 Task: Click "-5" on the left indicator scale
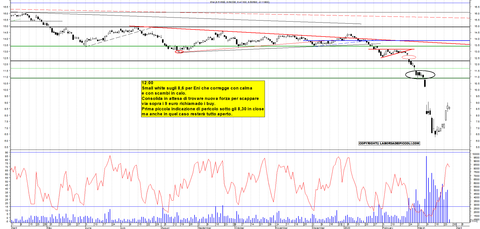pos(7,221)
